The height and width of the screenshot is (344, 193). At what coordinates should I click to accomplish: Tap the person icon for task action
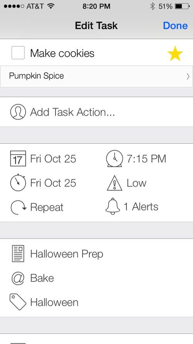click(x=18, y=112)
